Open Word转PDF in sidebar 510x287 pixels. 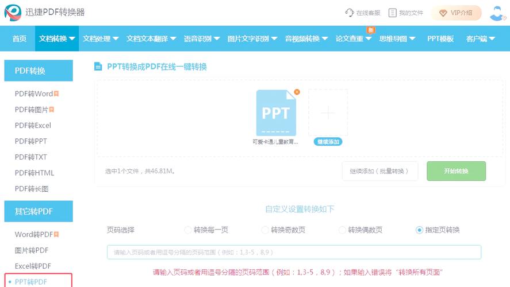pos(34,234)
